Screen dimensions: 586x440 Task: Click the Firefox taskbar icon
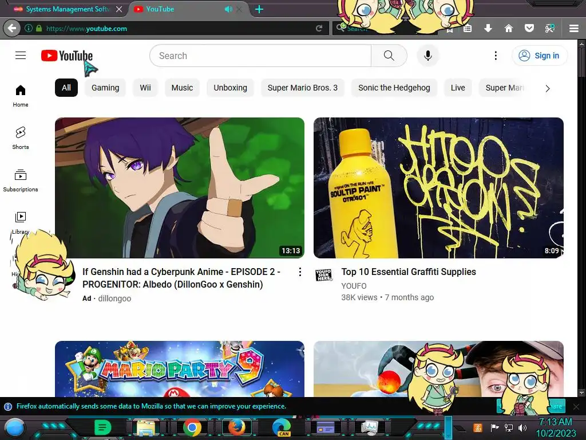[x=237, y=427]
